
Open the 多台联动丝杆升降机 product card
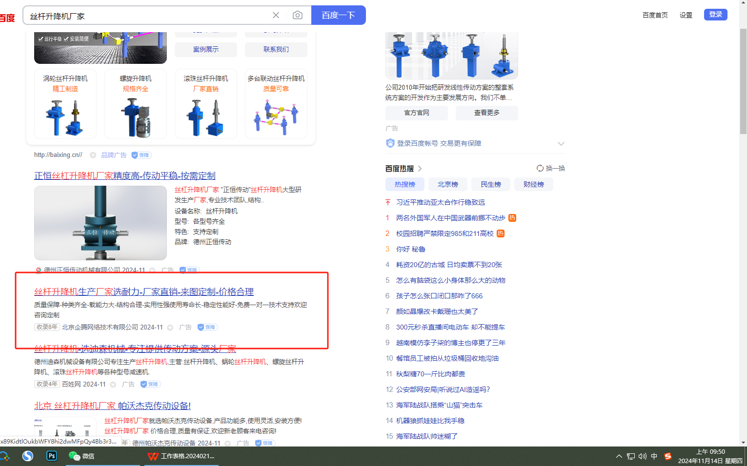pyautogui.click(x=276, y=104)
